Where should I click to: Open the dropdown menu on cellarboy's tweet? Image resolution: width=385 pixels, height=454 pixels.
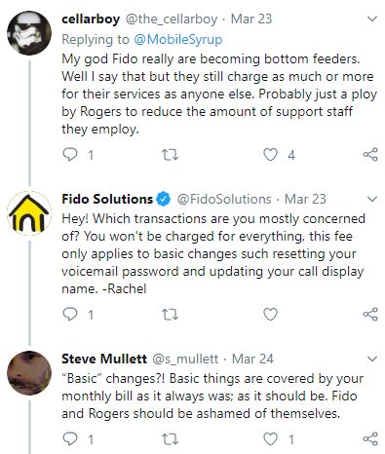coord(372,19)
